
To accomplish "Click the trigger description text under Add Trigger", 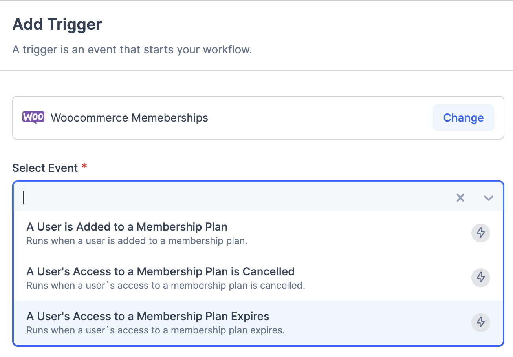I will tap(132, 49).
